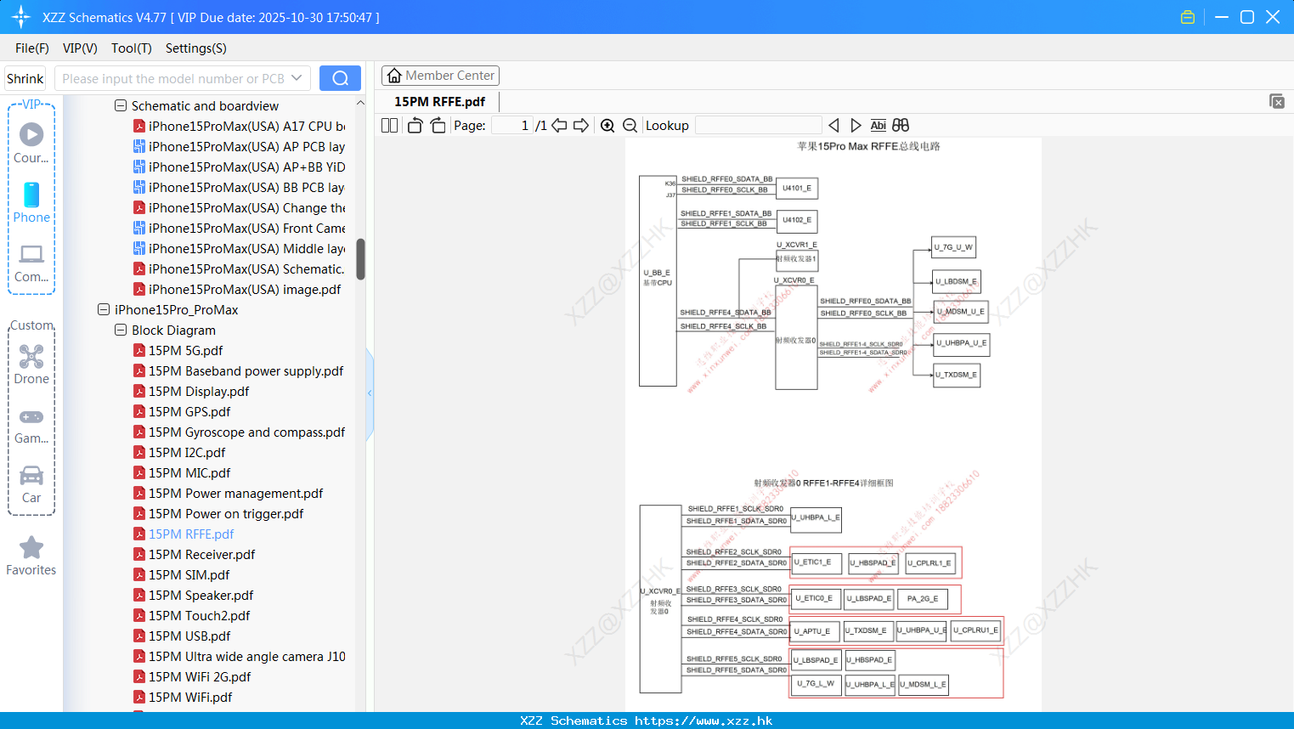Click the tree panel scrollbar thumb
The image size is (1294, 729).
tap(360, 259)
